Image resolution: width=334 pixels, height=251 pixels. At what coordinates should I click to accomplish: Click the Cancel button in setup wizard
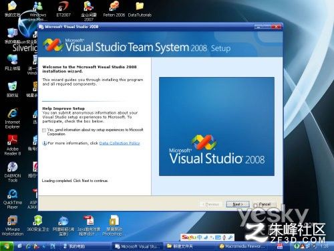[265, 204]
